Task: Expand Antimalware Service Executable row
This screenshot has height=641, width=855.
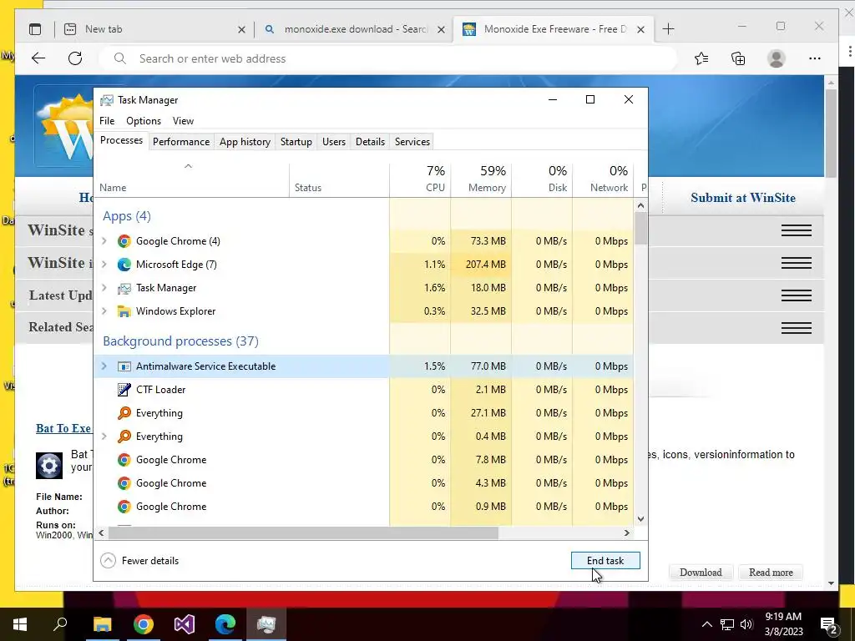Action: [x=104, y=366]
